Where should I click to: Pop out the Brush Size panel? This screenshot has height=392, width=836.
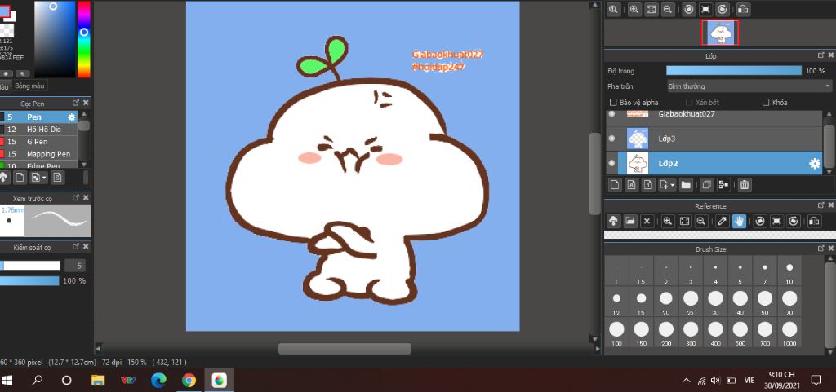821,249
